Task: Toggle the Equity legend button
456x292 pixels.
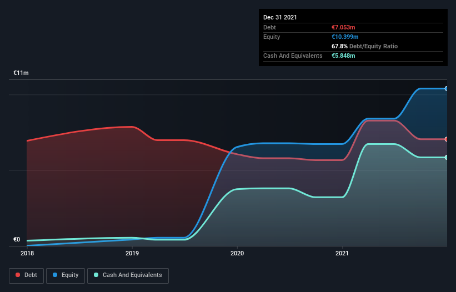Action: (66, 275)
